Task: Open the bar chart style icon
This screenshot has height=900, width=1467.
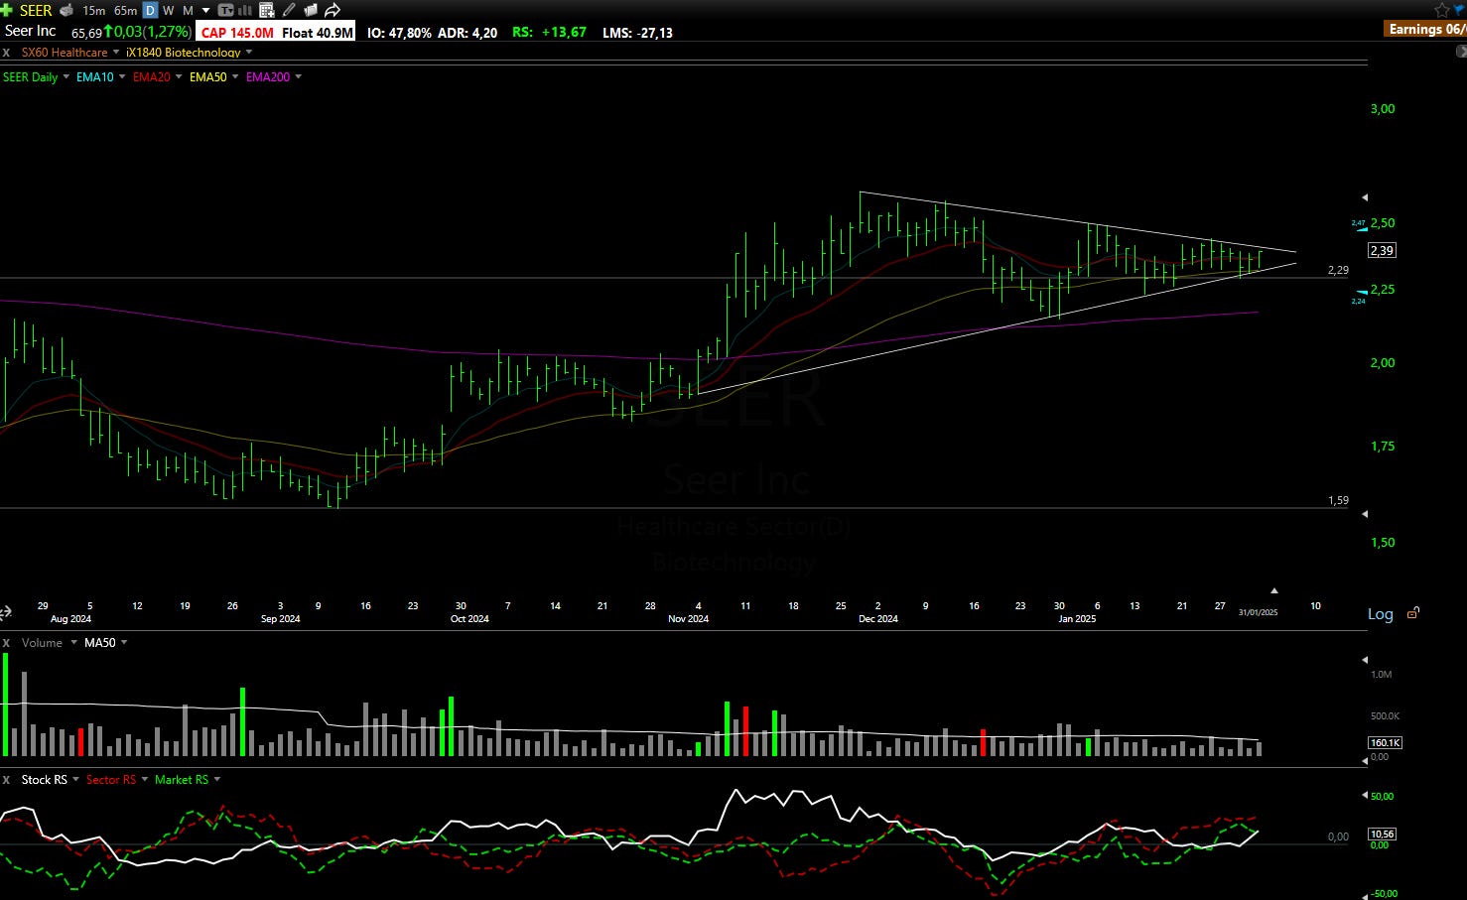Action: tap(245, 10)
